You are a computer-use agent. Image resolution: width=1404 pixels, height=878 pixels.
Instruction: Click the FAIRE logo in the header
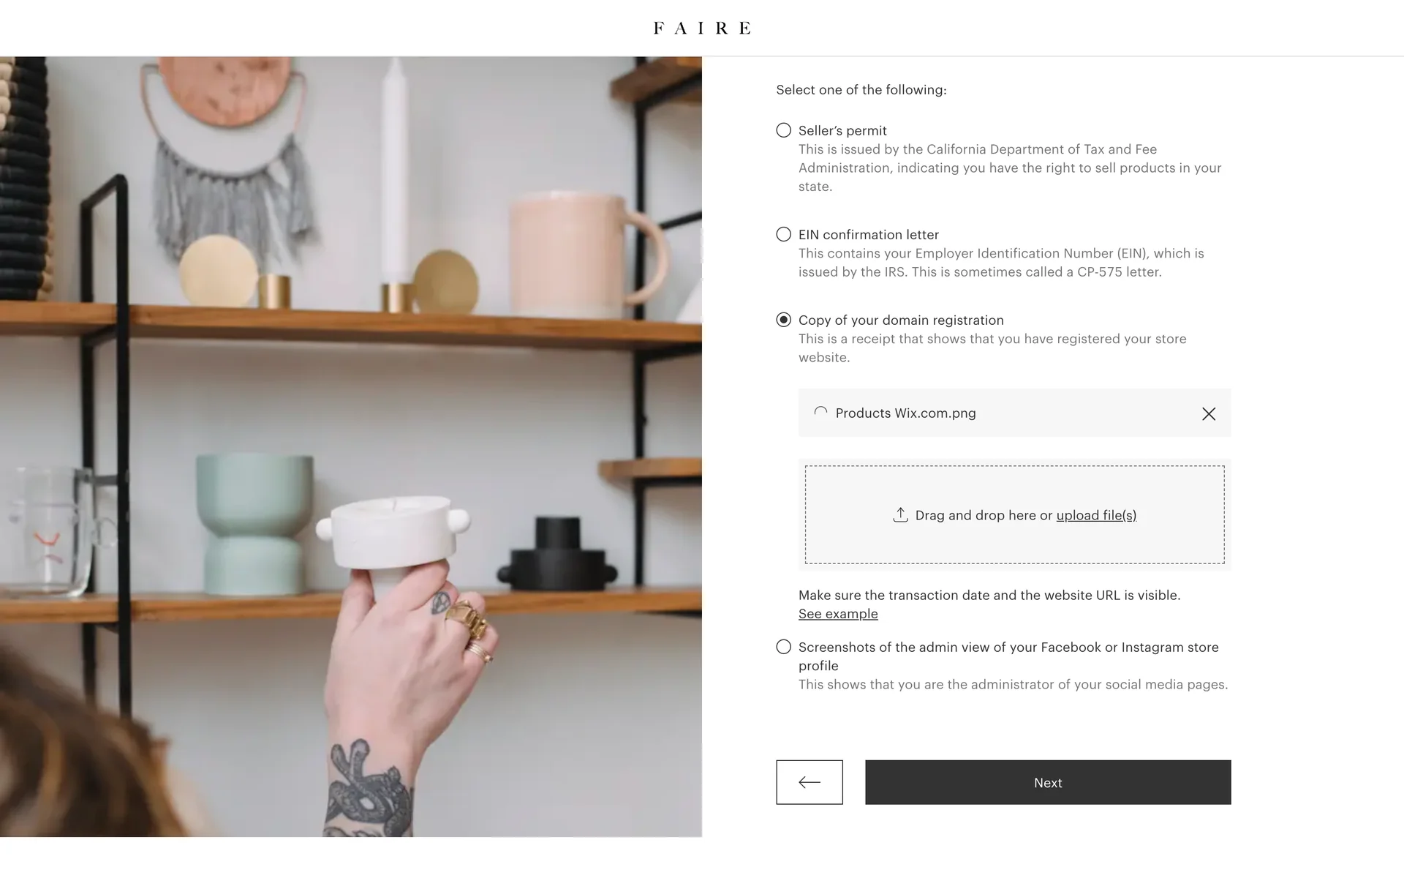click(x=702, y=28)
